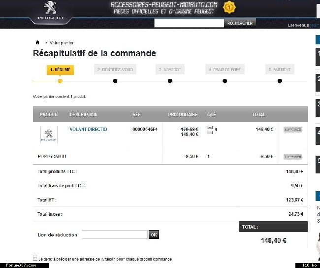The height and width of the screenshot is (268, 320).
Task: Go to the home icon breadcrumb
Action: 37,42
